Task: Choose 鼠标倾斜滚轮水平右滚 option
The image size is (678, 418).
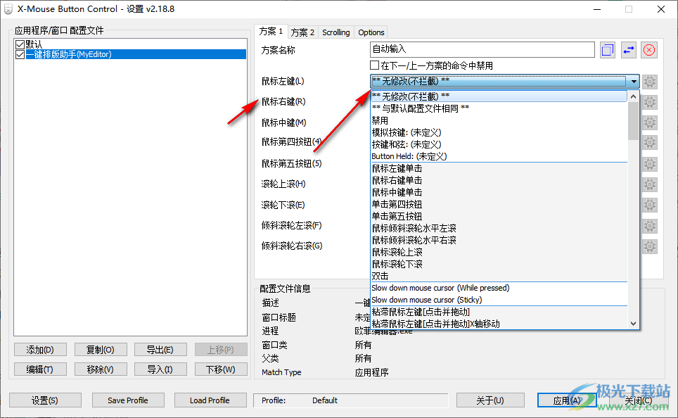Action: 499,240
